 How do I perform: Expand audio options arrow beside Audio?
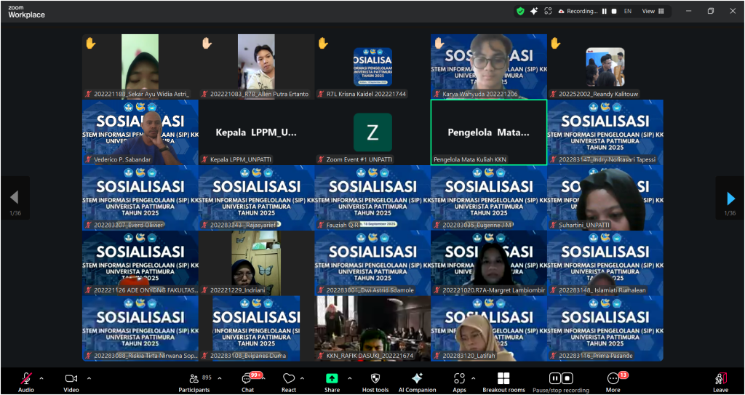[x=41, y=378]
